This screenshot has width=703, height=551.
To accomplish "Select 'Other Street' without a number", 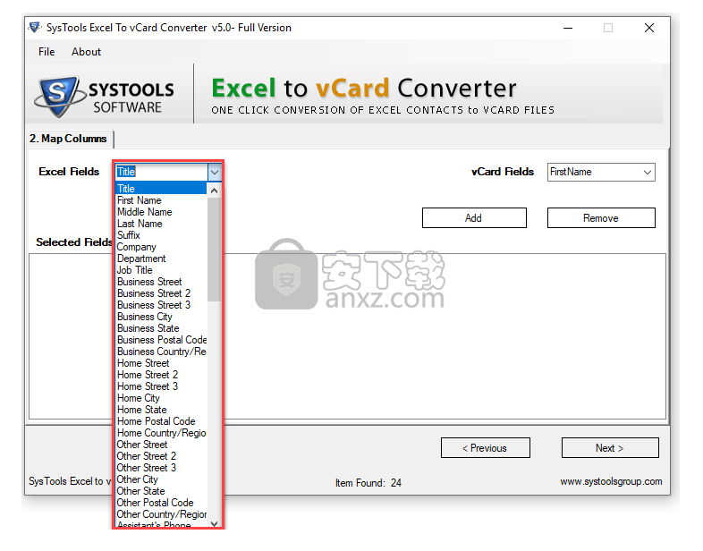I will point(161,445).
